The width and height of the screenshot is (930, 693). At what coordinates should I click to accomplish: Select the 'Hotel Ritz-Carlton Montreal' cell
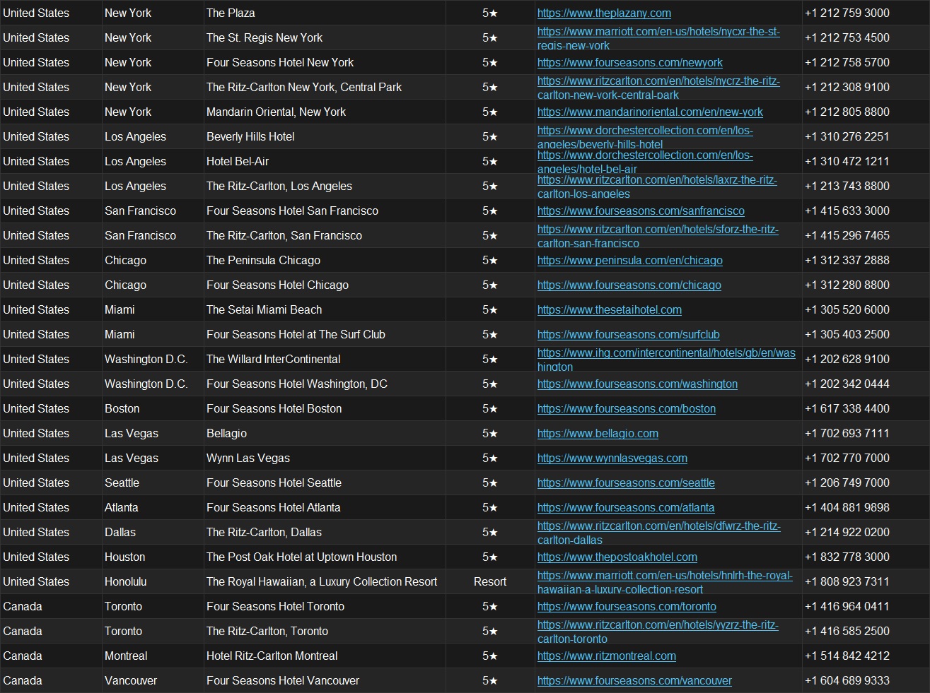click(x=325, y=656)
